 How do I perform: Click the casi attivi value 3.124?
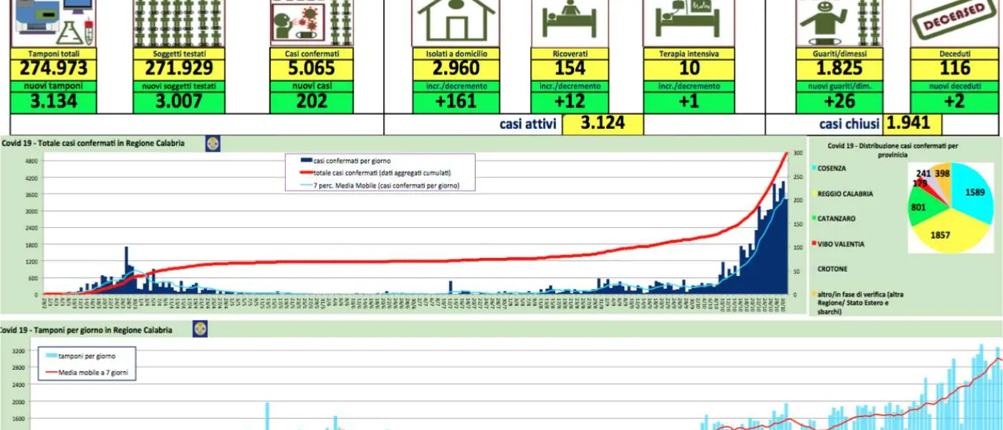tap(602, 123)
